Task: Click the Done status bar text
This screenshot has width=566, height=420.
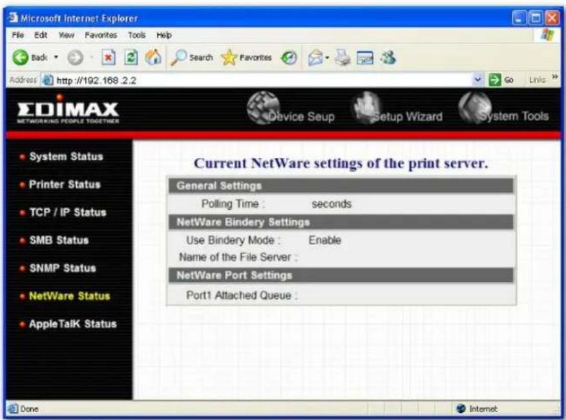Action: 29,409
